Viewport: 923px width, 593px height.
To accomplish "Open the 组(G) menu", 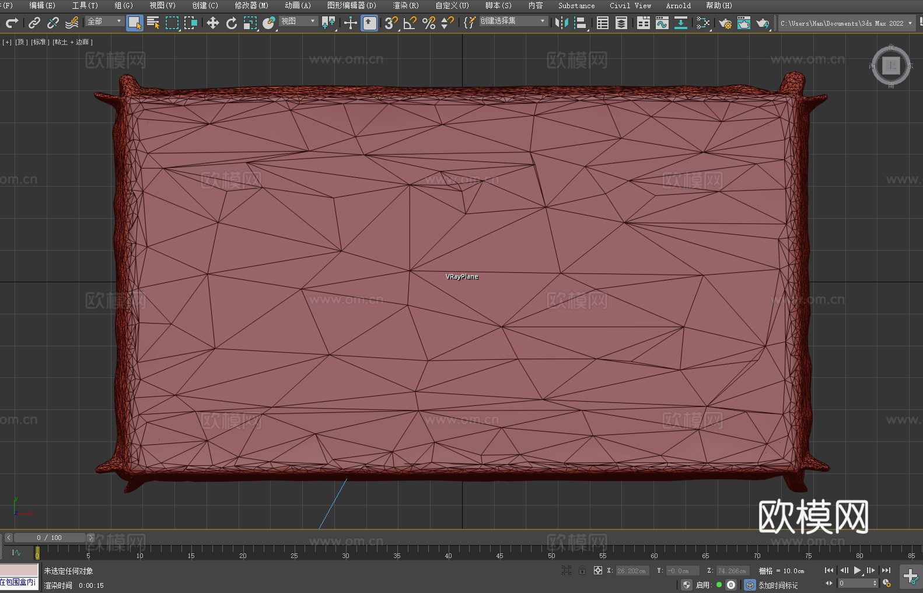I will [124, 5].
